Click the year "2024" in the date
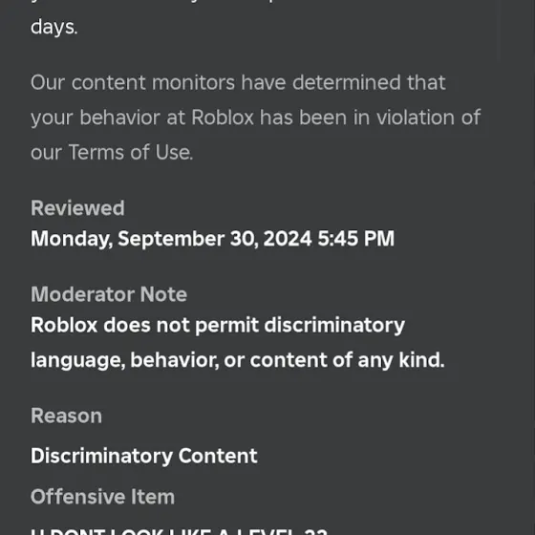Viewport: 535px width, 535px height. 288,238
